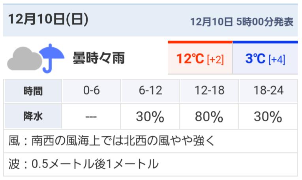The height and width of the screenshot is (180, 302).
Task: Click the 30% cell under 6-12
Action: point(150,117)
